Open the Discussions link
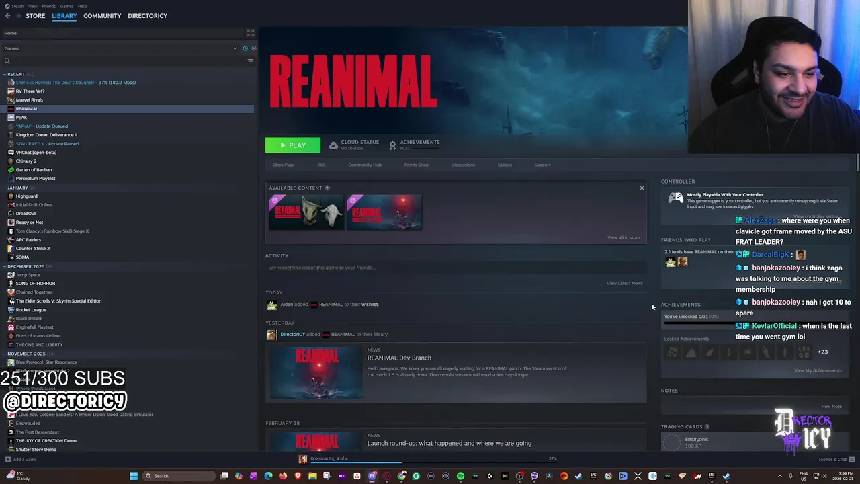860x484 pixels. coord(463,165)
